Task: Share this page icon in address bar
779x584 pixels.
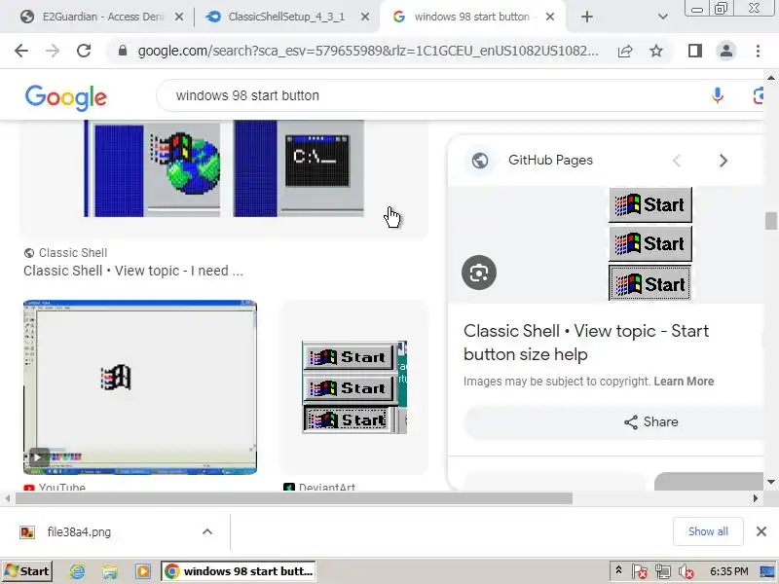Action: click(625, 51)
